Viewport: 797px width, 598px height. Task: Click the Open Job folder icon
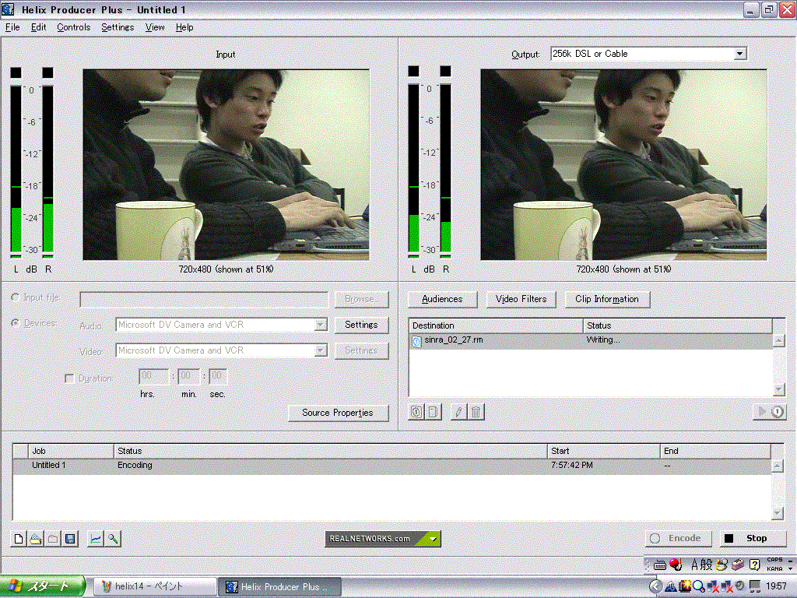point(36,538)
